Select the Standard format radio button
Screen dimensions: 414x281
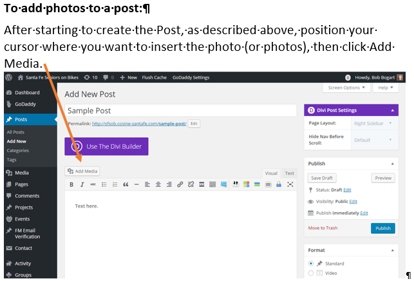coord(311,264)
